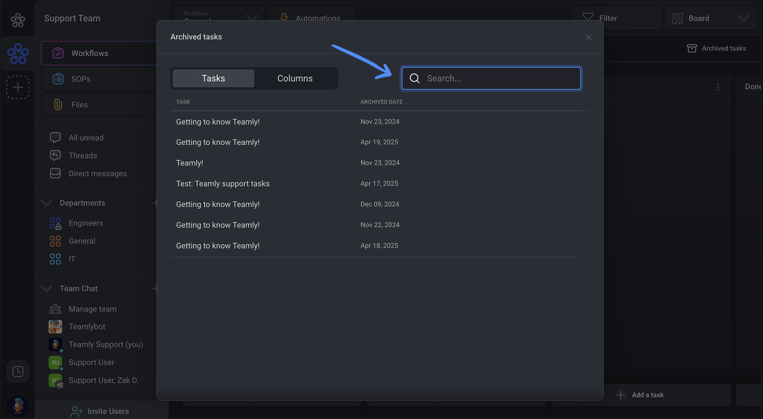Screen dimensions: 763x419
Task: Click the Invite Users person-plus icon
Action: pos(76,411)
